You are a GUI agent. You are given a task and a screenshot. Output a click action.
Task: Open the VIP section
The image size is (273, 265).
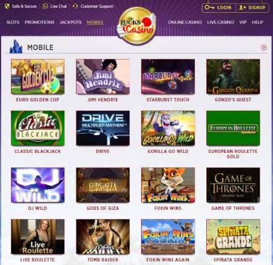click(x=243, y=22)
